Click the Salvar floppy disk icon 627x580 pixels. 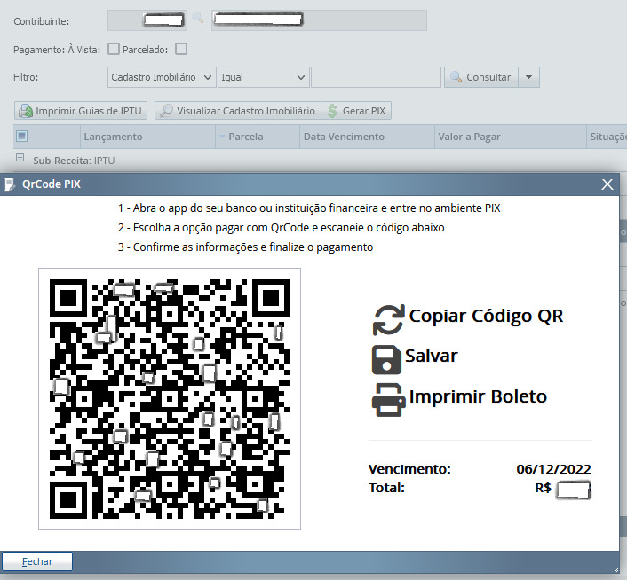(x=386, y=358)
